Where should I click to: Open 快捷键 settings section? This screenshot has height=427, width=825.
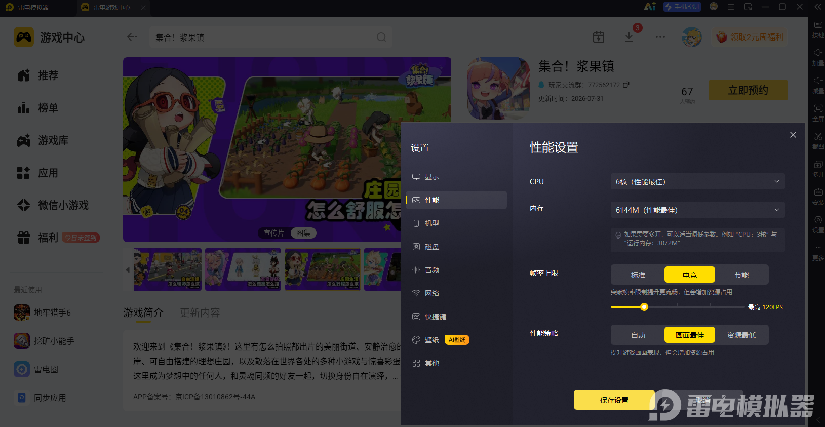(456, 317)
